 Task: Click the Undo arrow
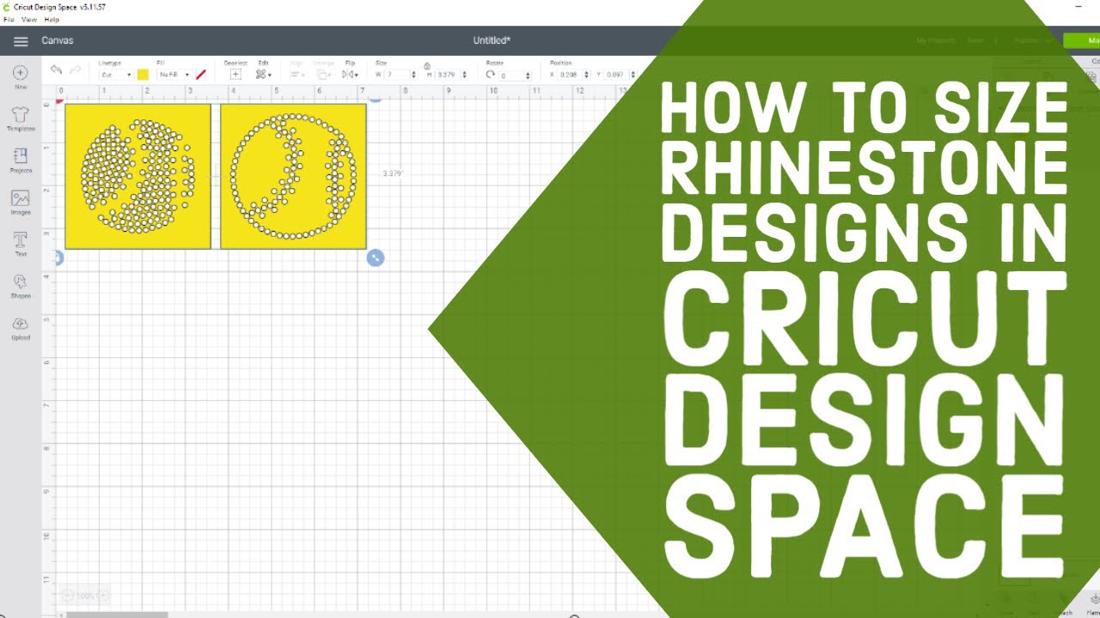[x=56, y=70]
